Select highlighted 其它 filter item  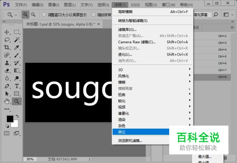pyautogui.click(x=141, y=132)
